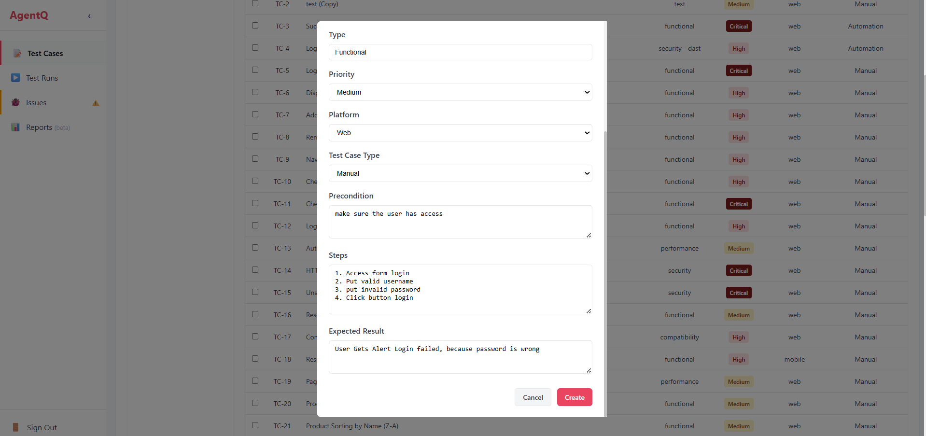This screenshot has width=926, height=436.
Task: Click the Sign Out icon
Action: (16, 427)
